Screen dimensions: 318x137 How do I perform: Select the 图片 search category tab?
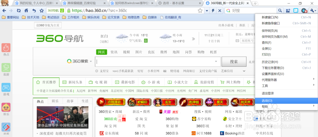coord(139,52)
